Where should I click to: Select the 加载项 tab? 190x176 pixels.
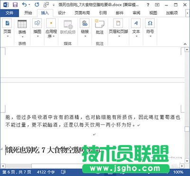pyautogui.click(x=172, y=13)
